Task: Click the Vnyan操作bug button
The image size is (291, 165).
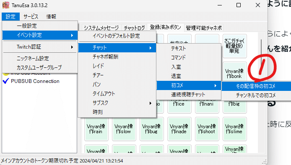Action: (152, 129)
